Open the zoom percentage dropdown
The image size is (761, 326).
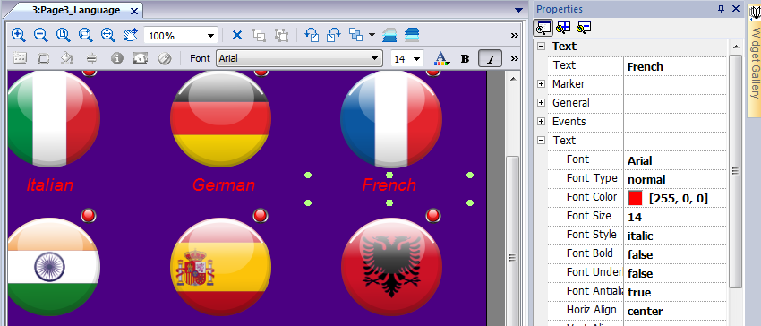point(181,36)
